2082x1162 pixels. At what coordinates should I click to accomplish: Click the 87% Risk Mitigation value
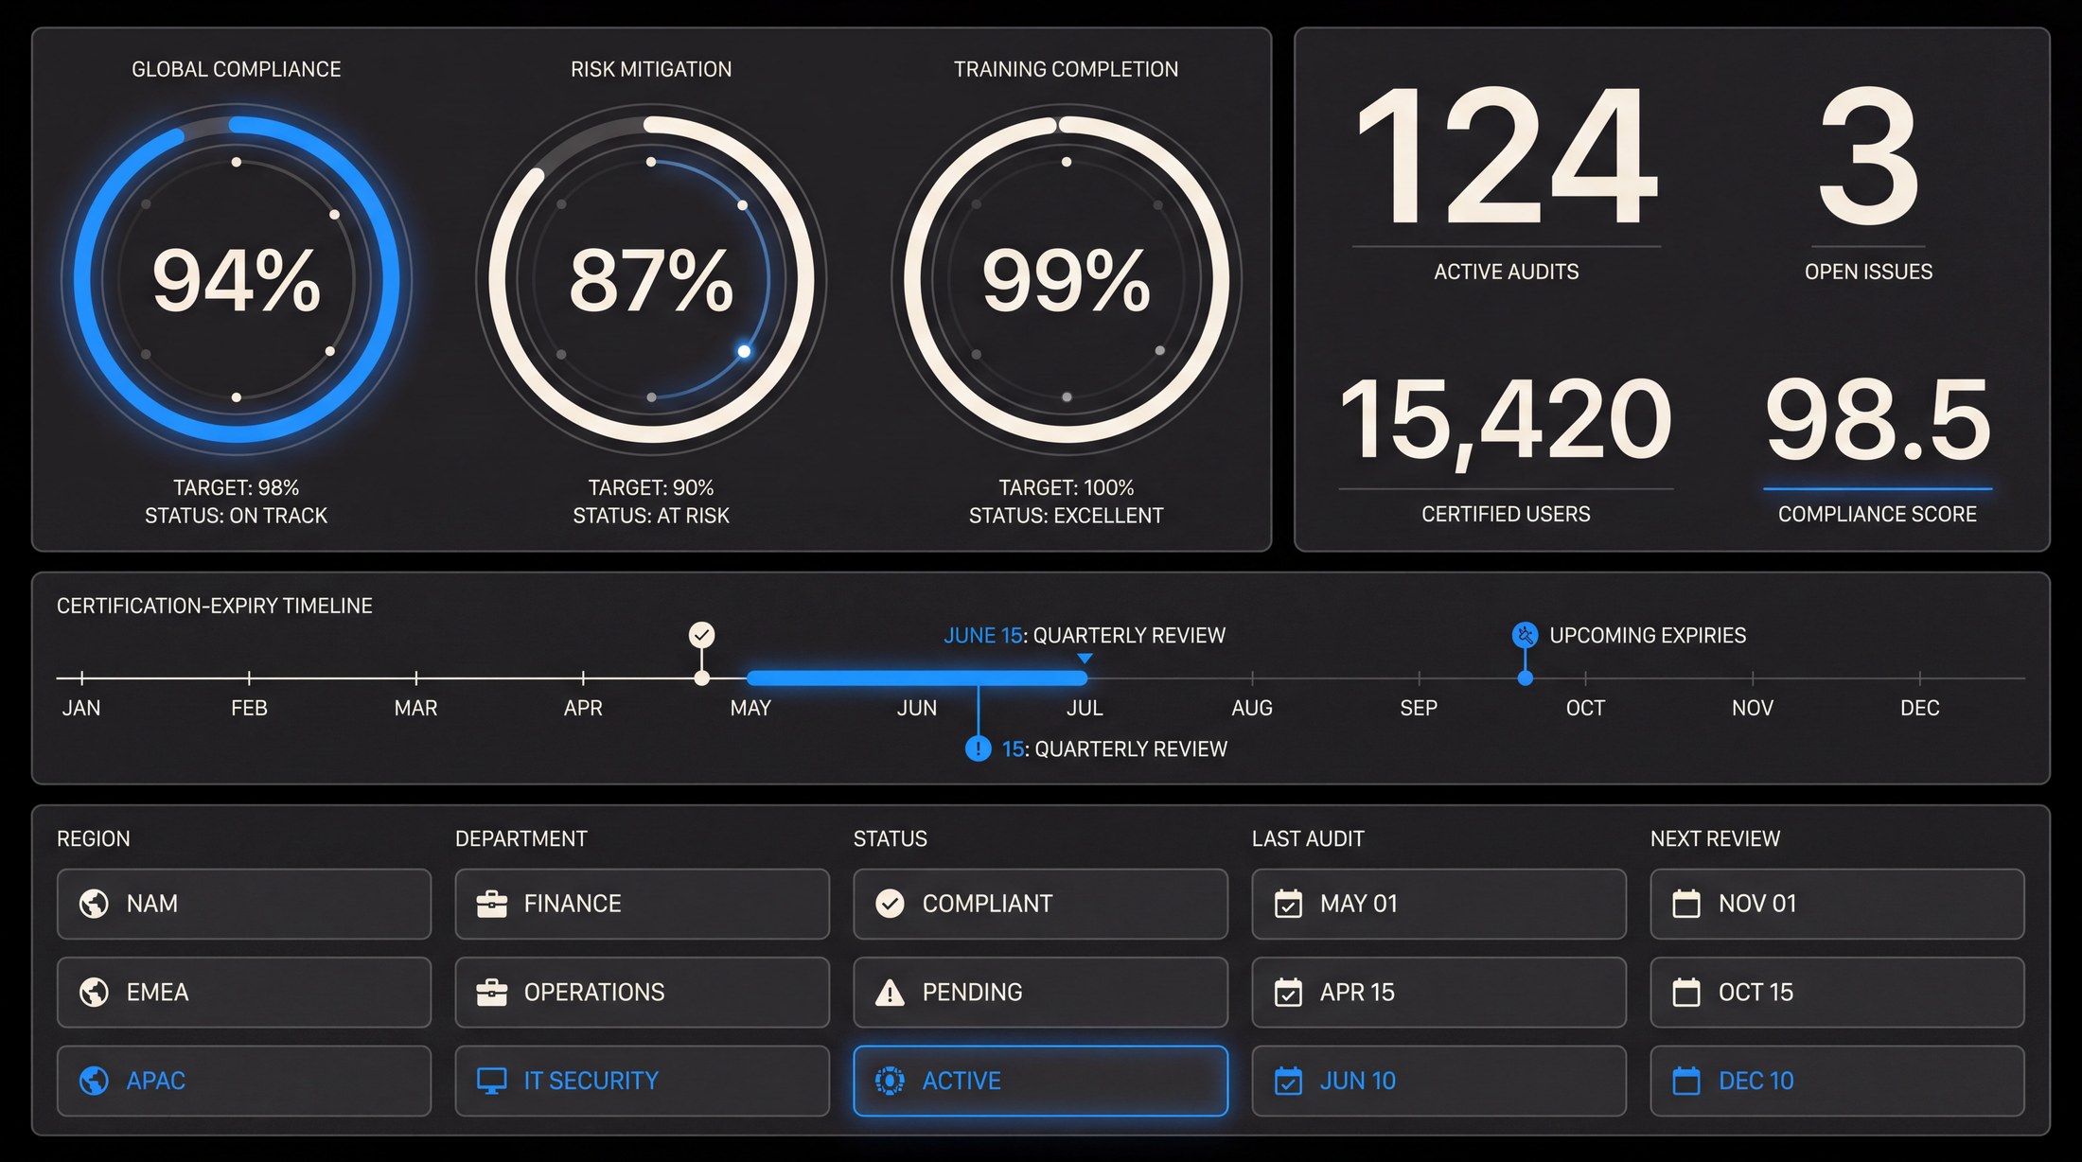click(x=651, y=280)
